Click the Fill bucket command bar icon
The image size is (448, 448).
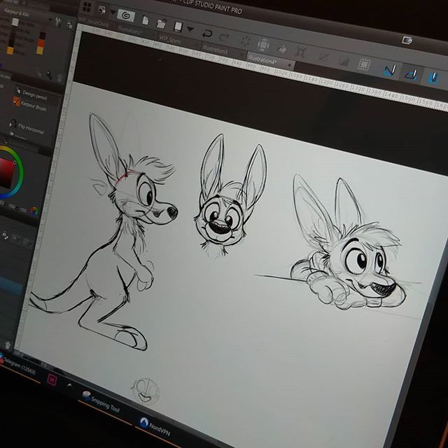(x=282, y=48)
